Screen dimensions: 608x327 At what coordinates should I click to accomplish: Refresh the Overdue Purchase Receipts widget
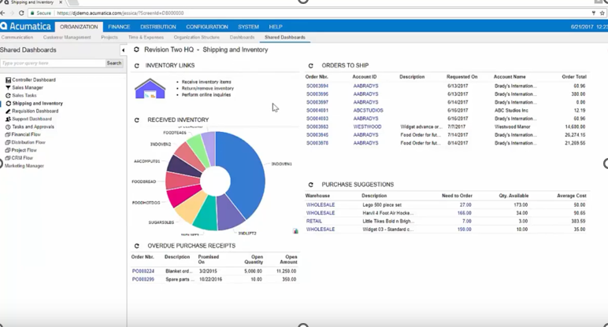(136, 246)
